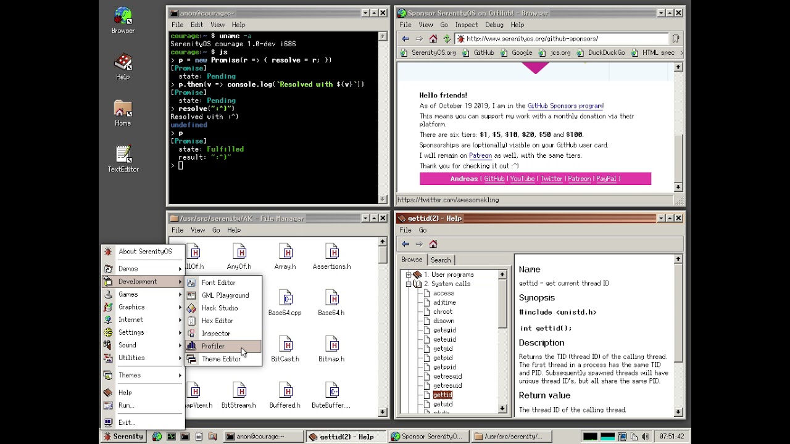
Task: Launch TextEditor desktop icon
Action: [x=123, y=159]
